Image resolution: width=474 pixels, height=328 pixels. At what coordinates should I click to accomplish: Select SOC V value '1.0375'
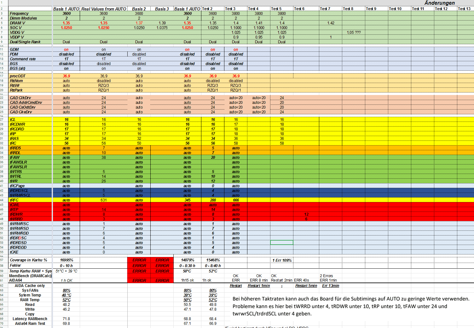coord(162,28)
